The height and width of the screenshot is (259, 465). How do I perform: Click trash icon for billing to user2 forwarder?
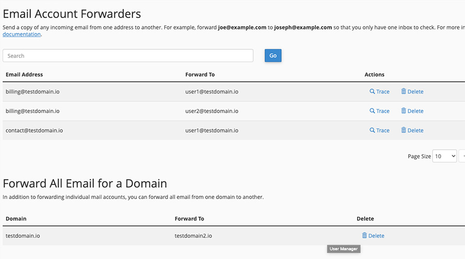(404, 111)
